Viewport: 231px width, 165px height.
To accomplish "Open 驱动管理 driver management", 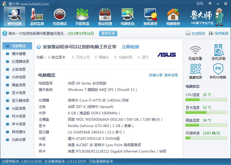I will click(105, 16).
